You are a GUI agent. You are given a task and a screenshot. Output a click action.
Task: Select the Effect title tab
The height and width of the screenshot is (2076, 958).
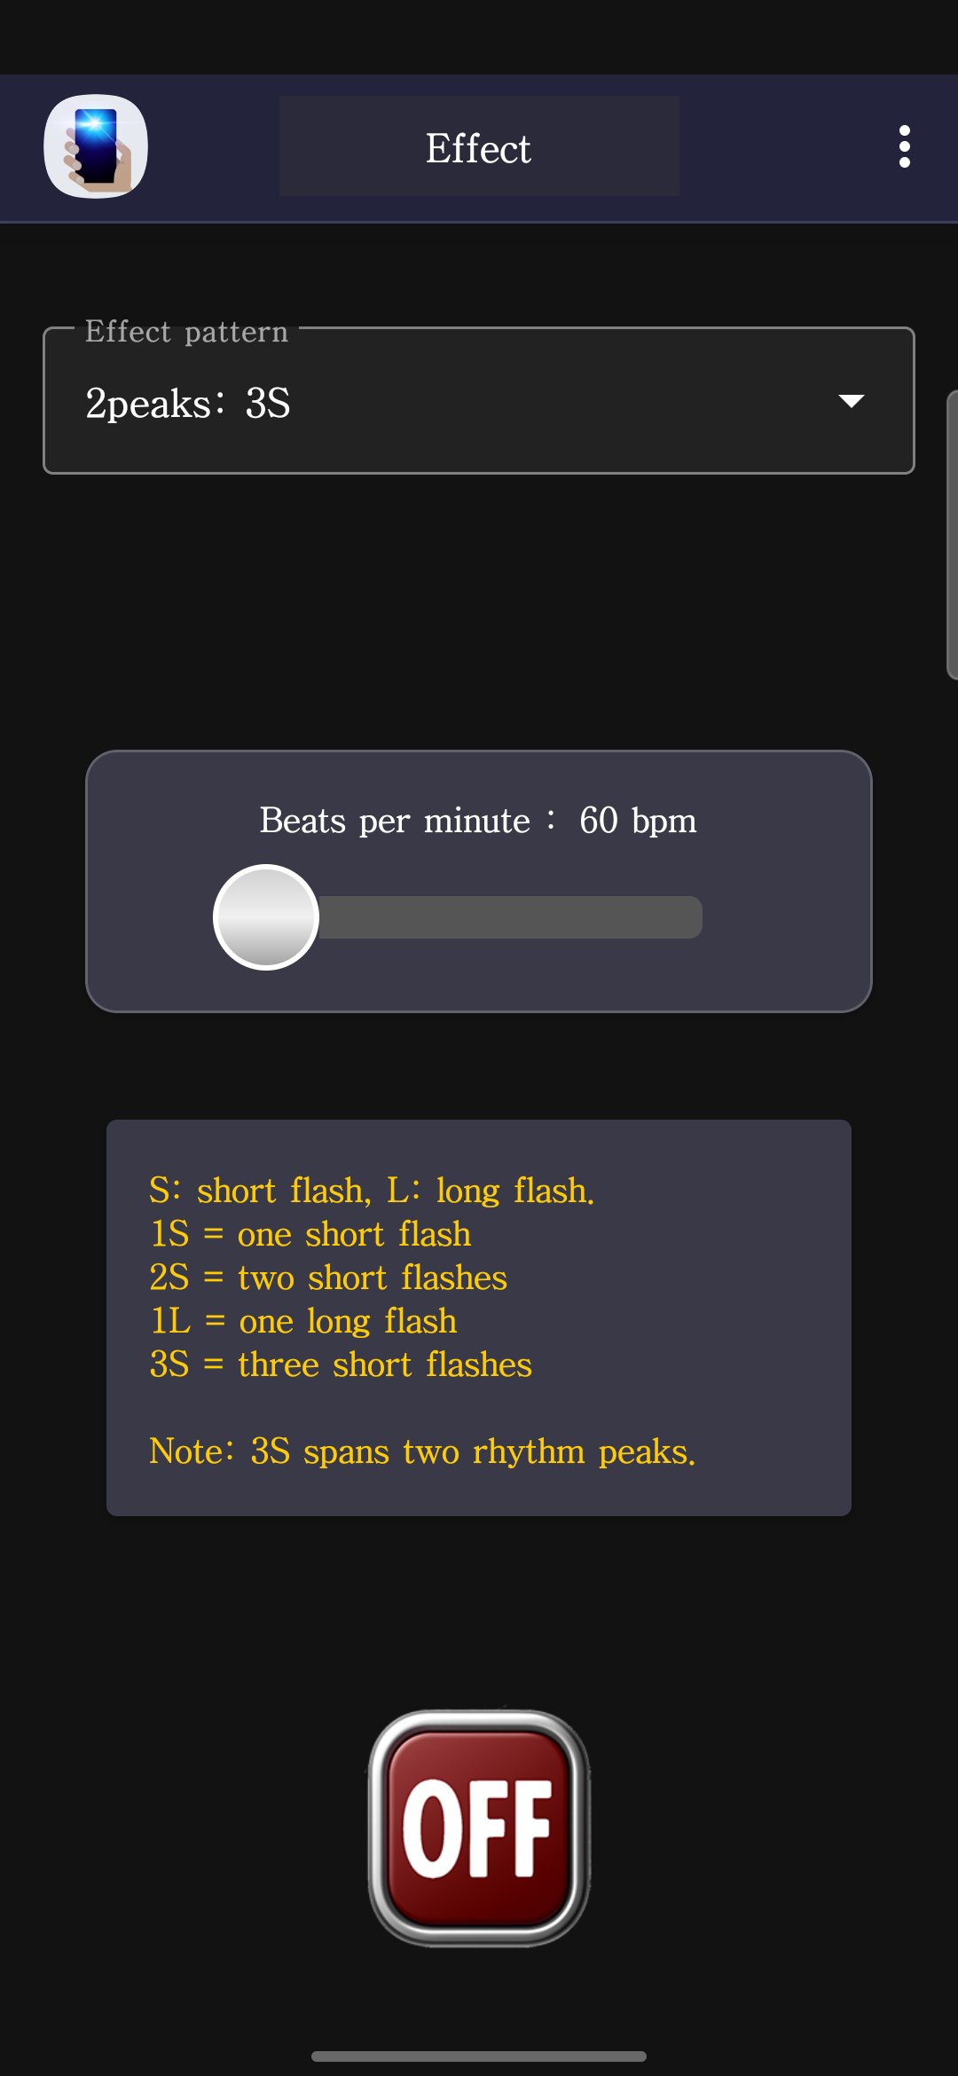click(479, 146)
